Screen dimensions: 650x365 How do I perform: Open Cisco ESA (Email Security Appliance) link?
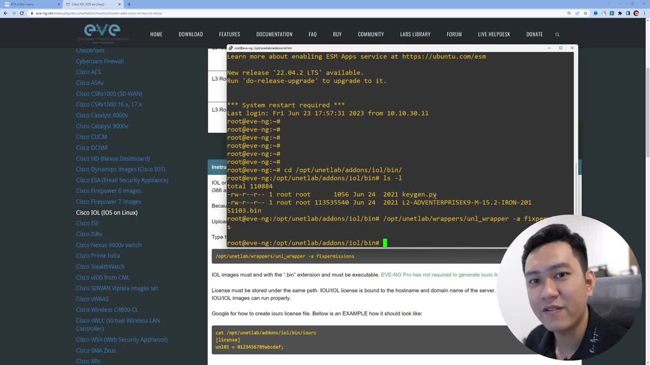(x=122, y=180)
